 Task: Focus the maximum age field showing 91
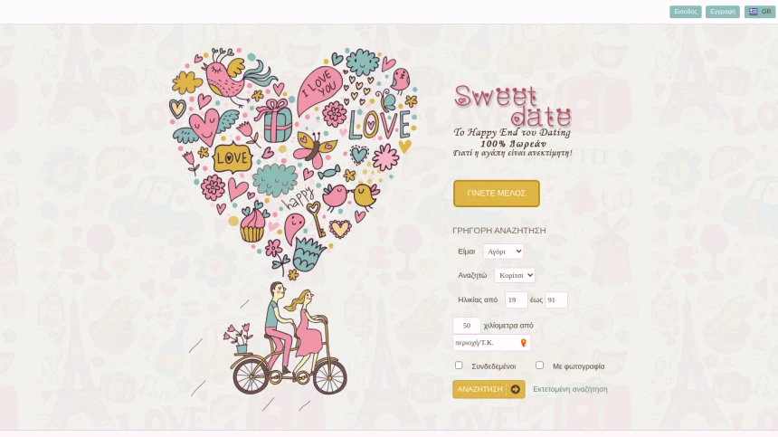click(x=556, y=299)
